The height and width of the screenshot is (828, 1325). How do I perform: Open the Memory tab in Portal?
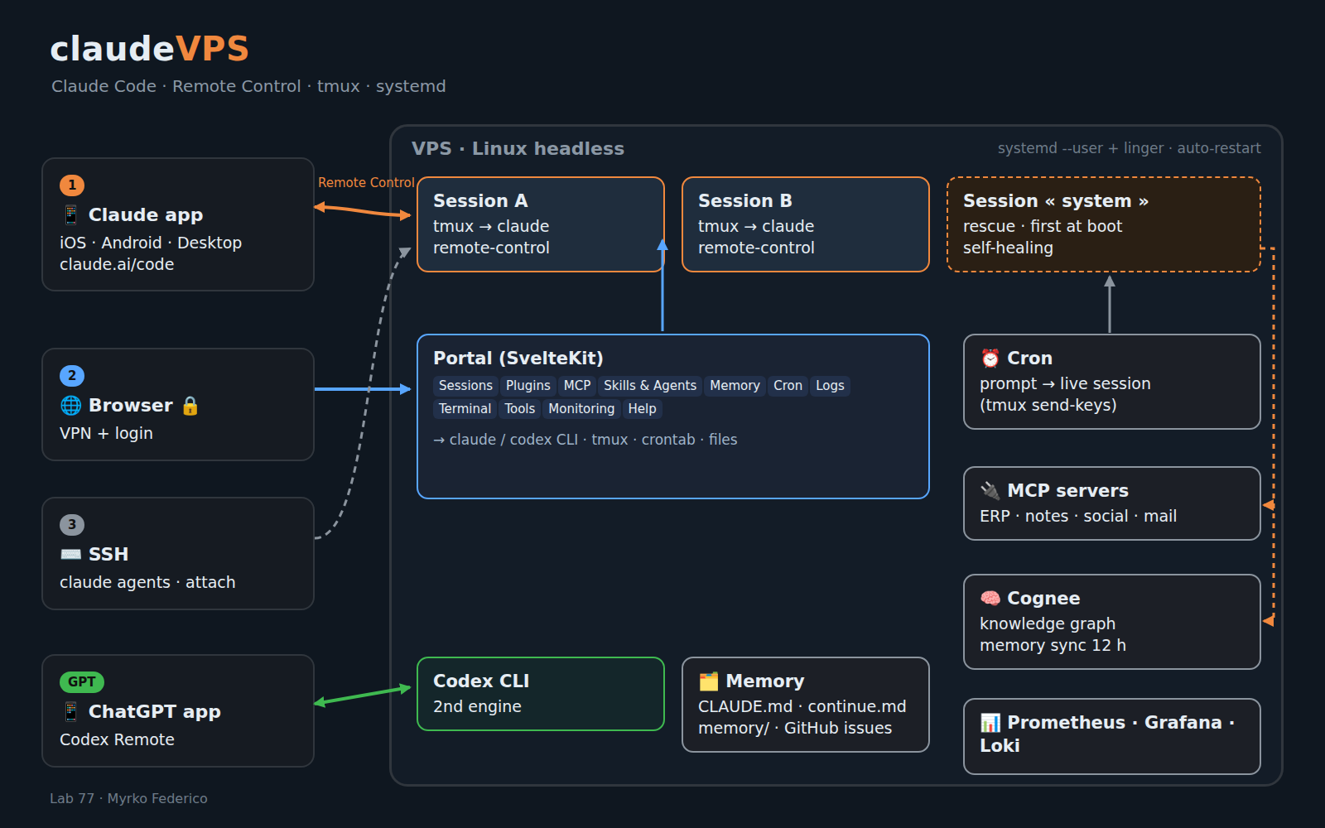point(735,386)
